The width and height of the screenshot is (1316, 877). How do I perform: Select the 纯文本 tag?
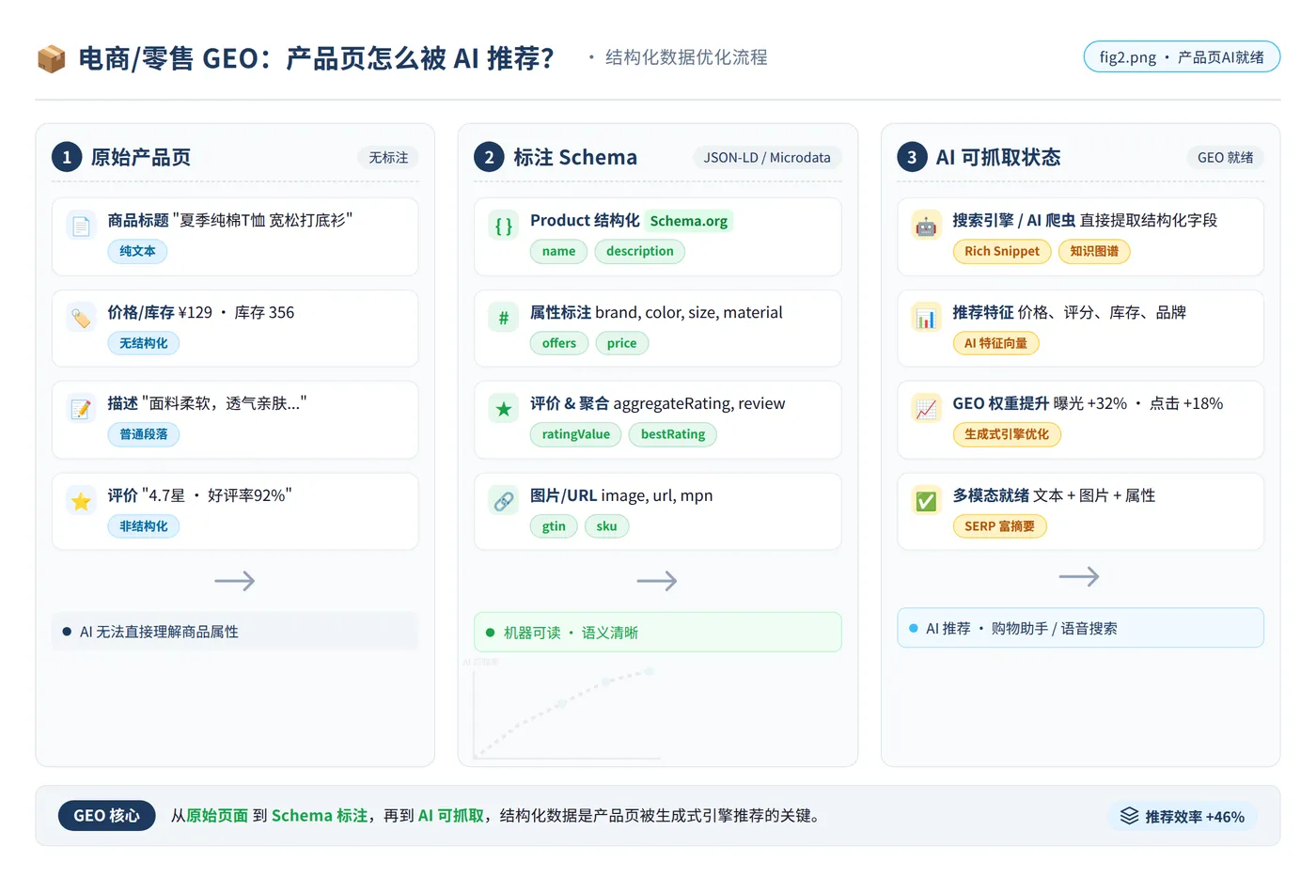click(x=137, y=251)
